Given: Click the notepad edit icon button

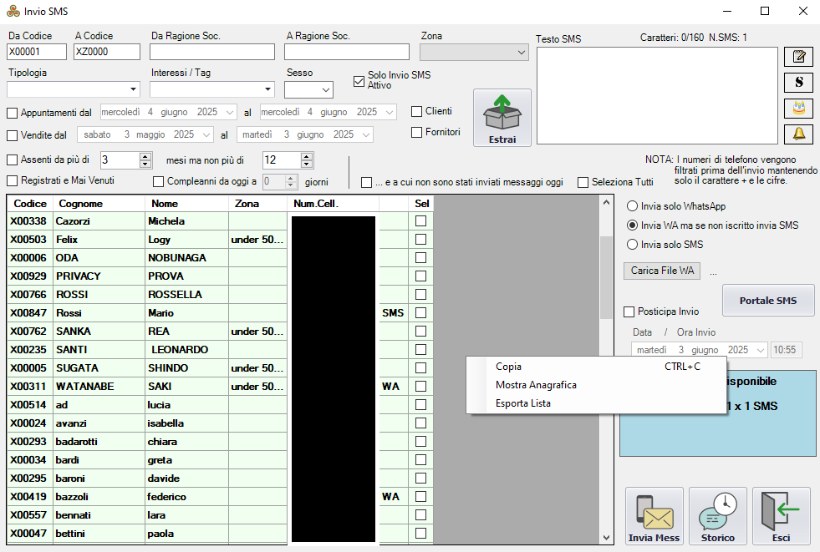Looking at the screenshot, I should tap(798, 57).
